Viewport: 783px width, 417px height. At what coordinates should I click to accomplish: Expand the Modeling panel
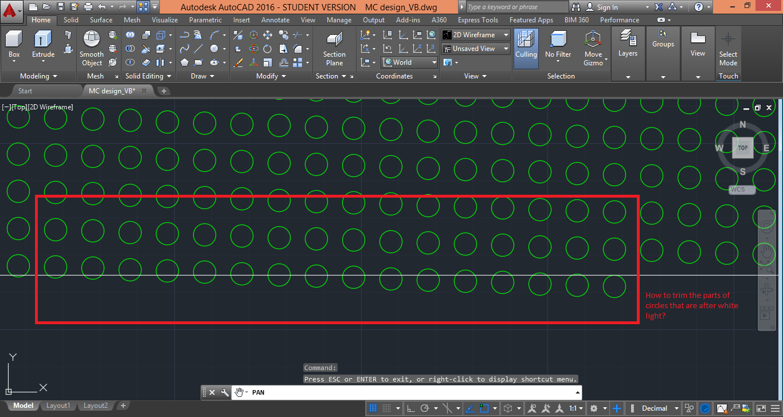click(38, 76)
